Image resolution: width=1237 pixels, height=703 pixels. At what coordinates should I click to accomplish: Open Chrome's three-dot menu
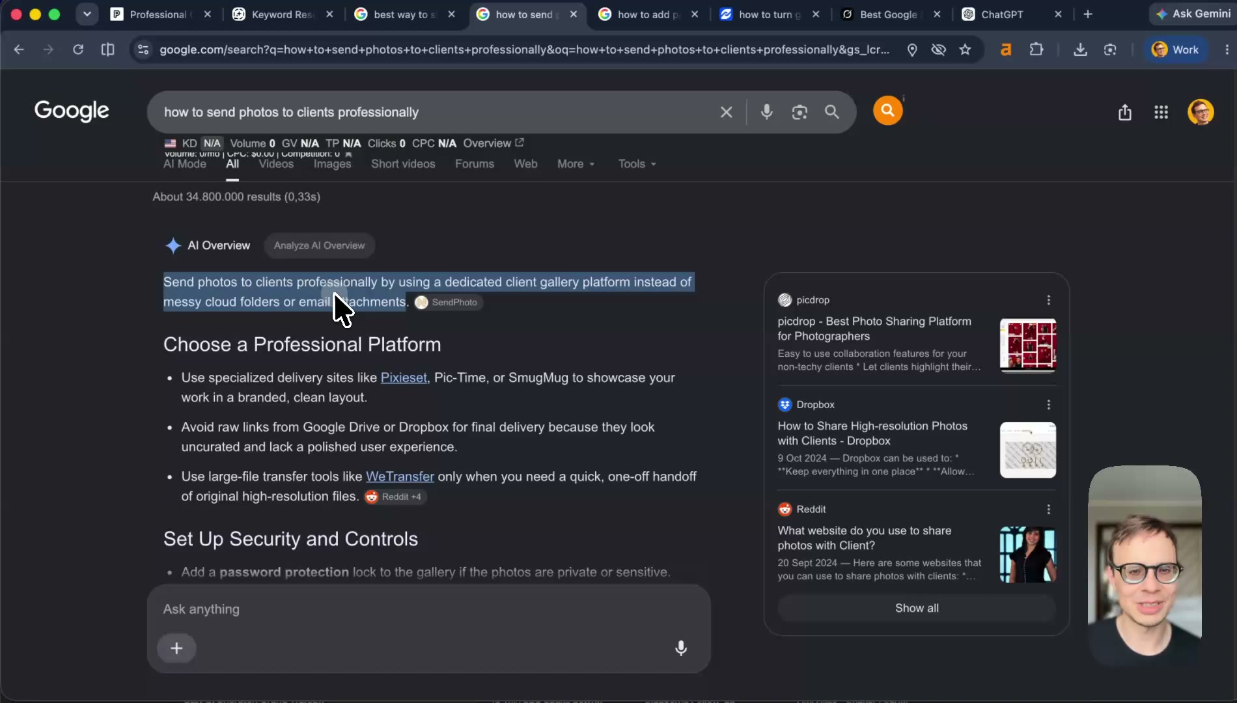[1227, 49]
